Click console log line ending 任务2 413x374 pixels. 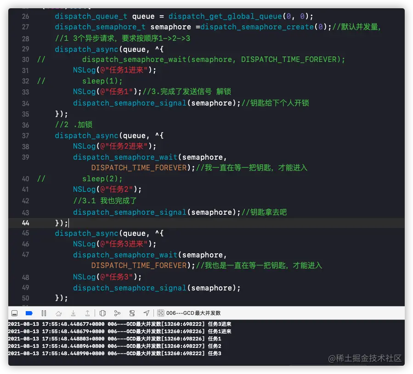point(114,346)
